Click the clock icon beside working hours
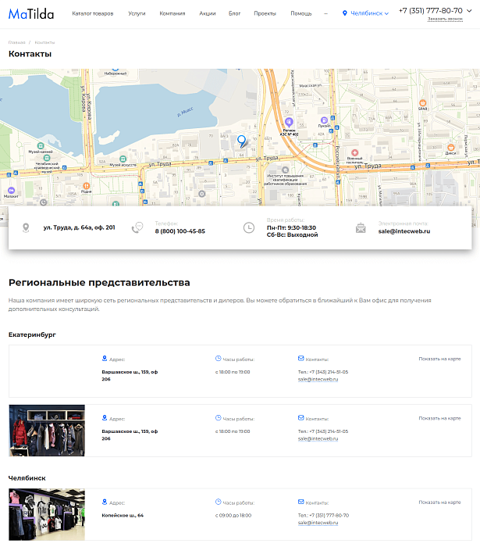 pos(249,227)
